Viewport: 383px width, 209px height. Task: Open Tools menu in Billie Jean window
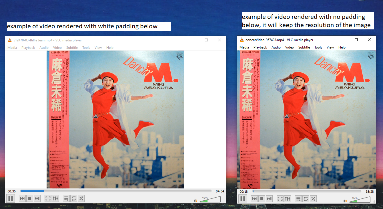86,48
